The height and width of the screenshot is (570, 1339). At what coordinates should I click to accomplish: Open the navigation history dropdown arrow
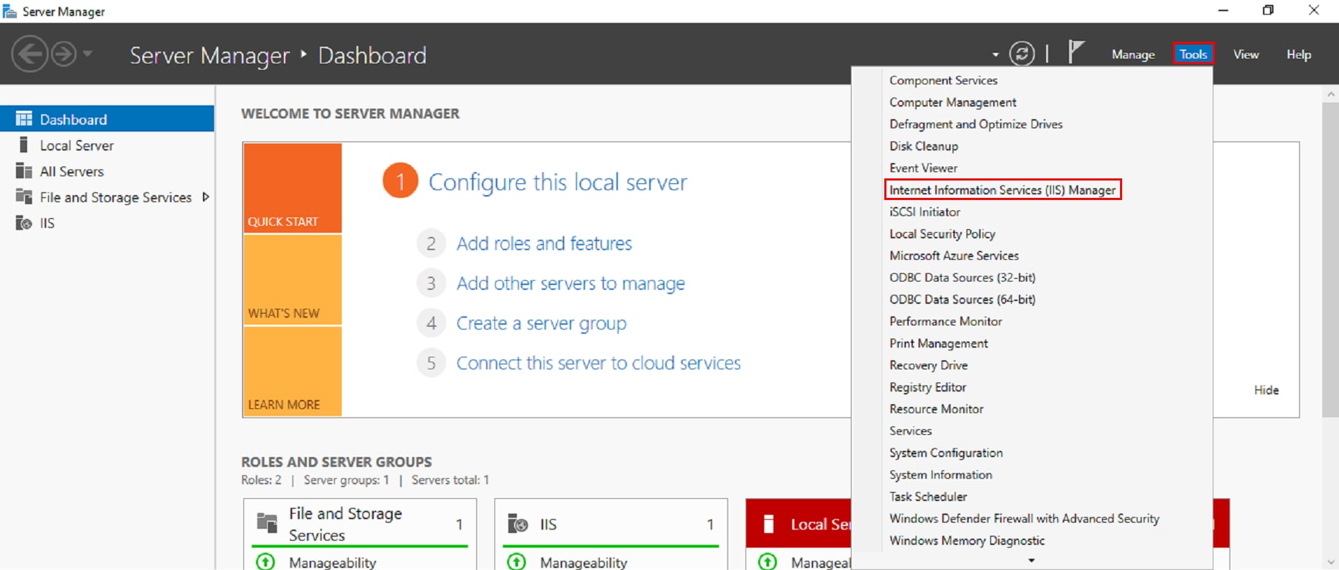(x=87, y=54)
